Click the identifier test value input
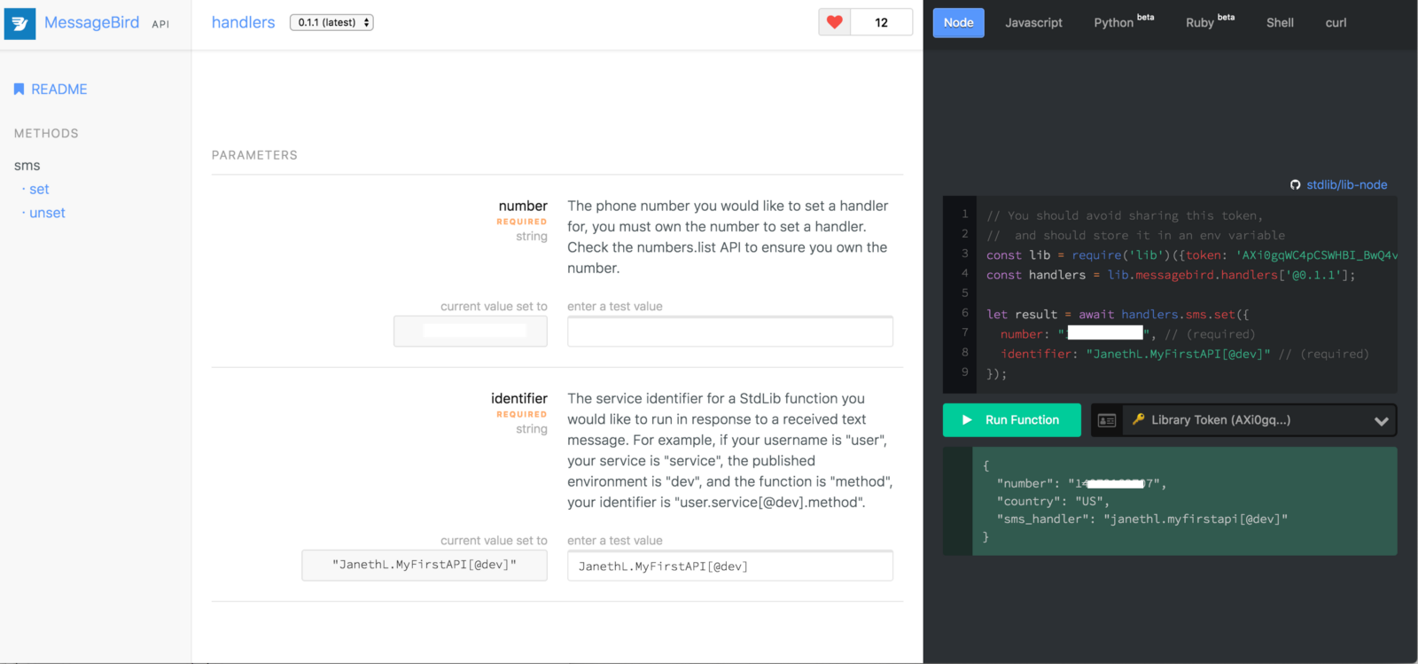Screen dimensions: 1418x664 click(x=730, y=566)
